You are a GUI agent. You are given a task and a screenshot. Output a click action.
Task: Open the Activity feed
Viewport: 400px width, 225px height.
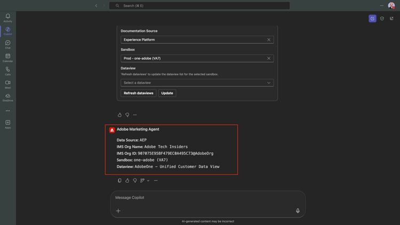pos(8,18)
